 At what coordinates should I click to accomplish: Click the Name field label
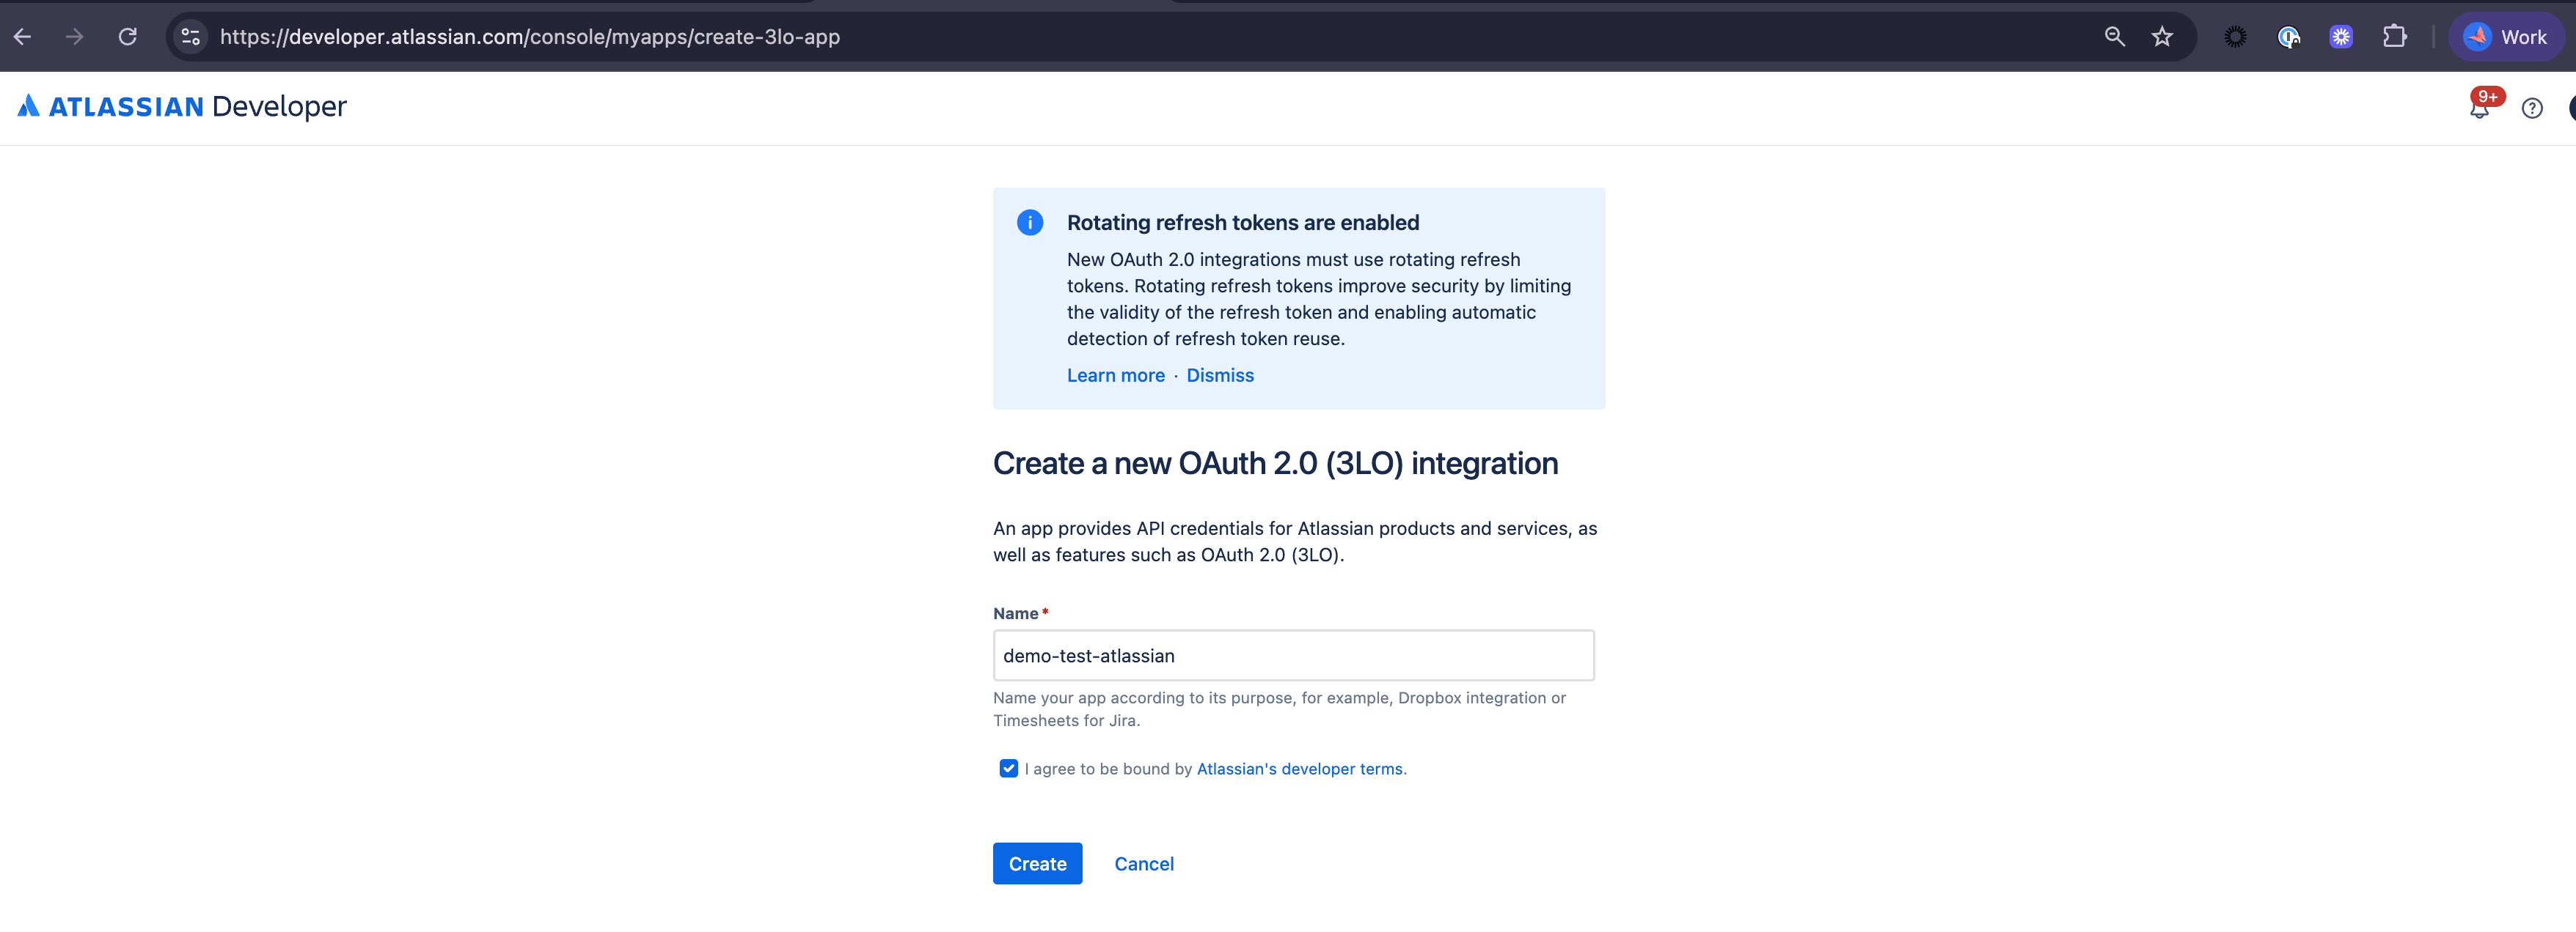[x=1015, y=613]
